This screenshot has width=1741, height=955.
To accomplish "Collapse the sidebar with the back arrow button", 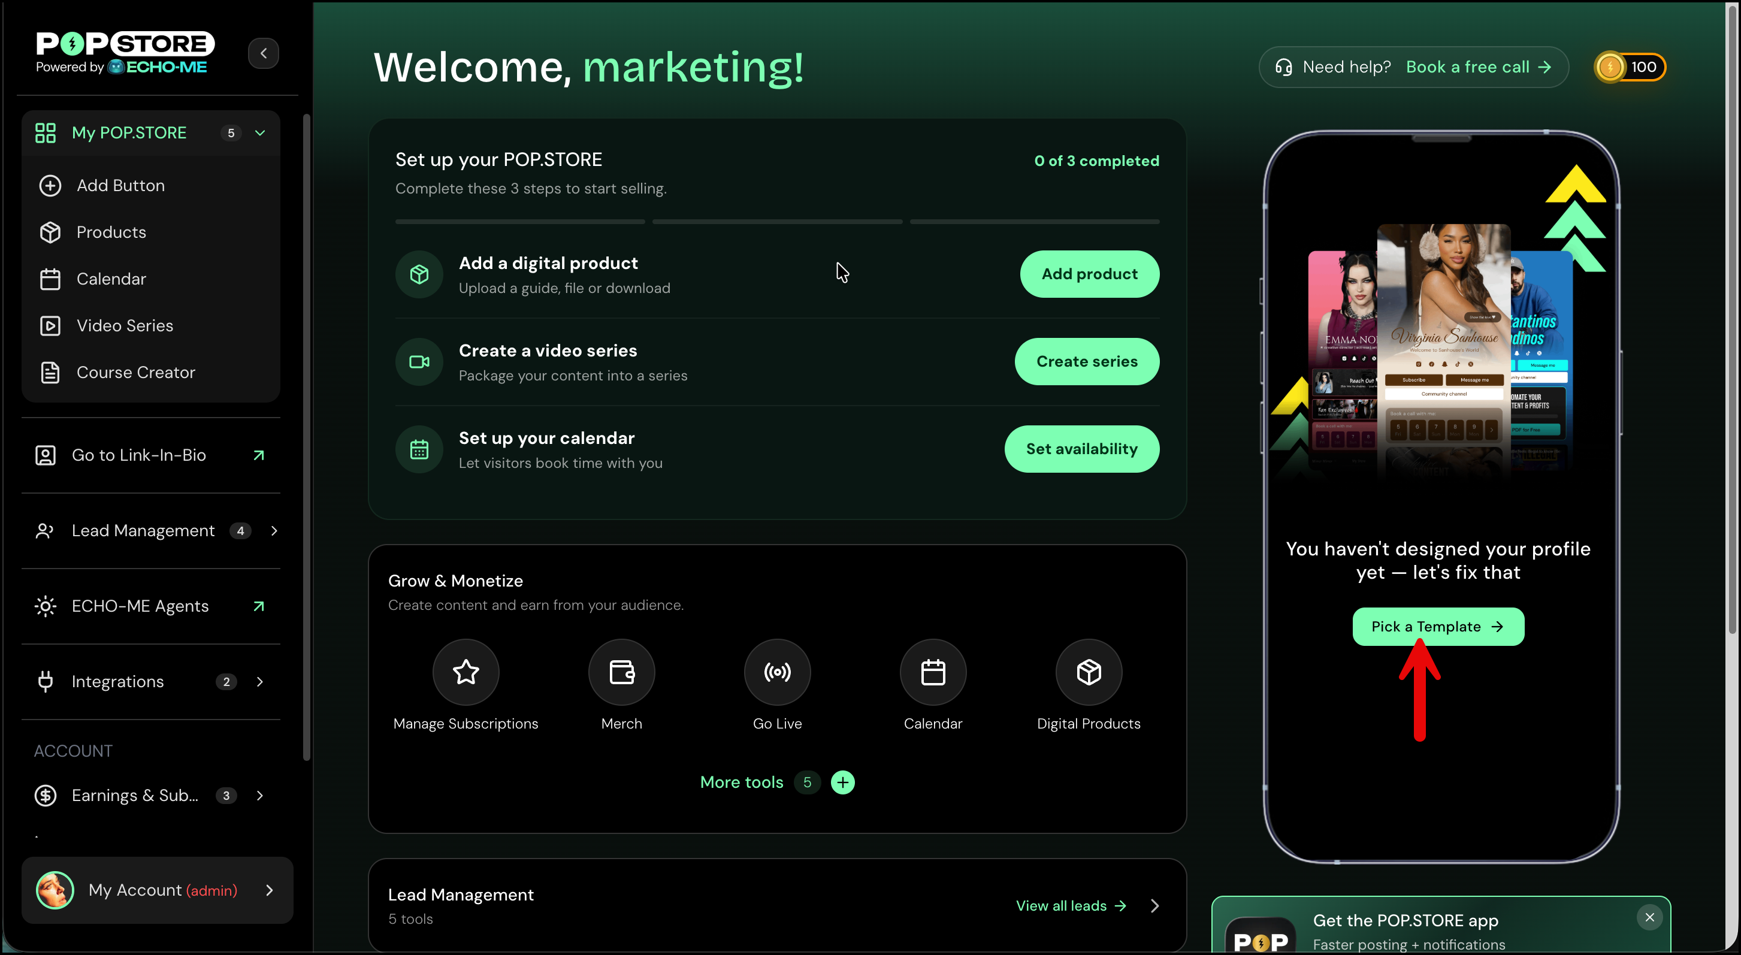I will click(264, 53).
